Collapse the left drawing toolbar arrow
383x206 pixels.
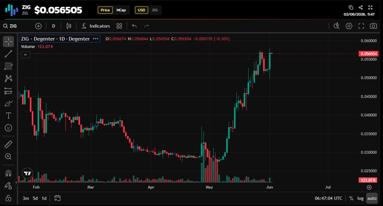(x=16, y=182)
